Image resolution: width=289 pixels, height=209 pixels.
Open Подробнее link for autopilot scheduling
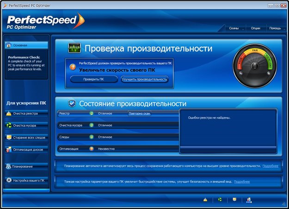pos(271,166)
